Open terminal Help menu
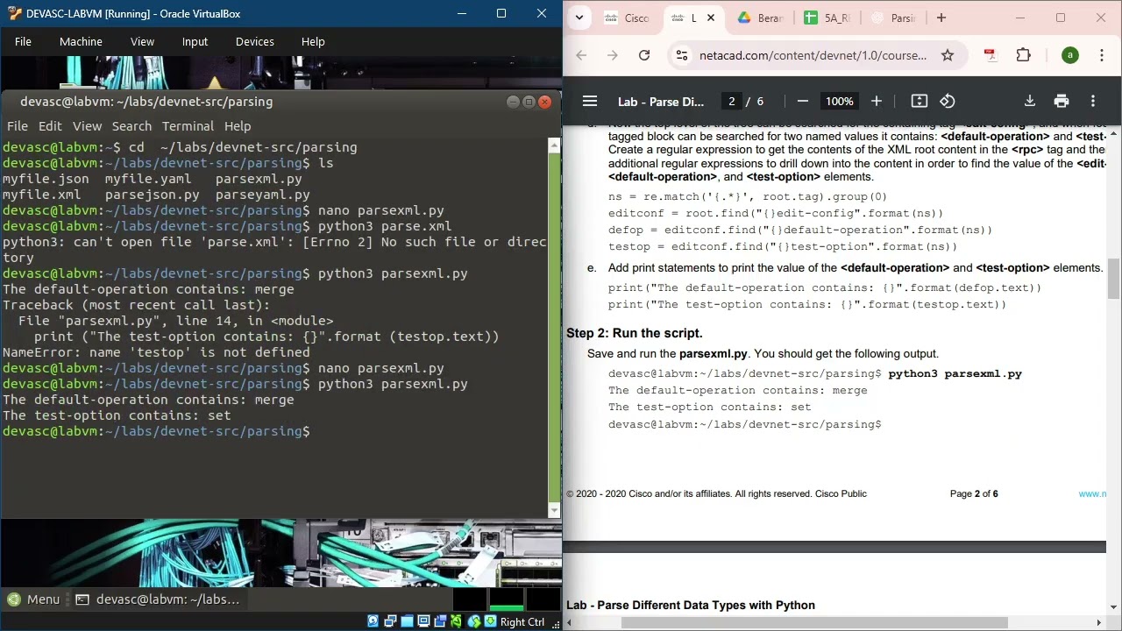 (238, 126)
